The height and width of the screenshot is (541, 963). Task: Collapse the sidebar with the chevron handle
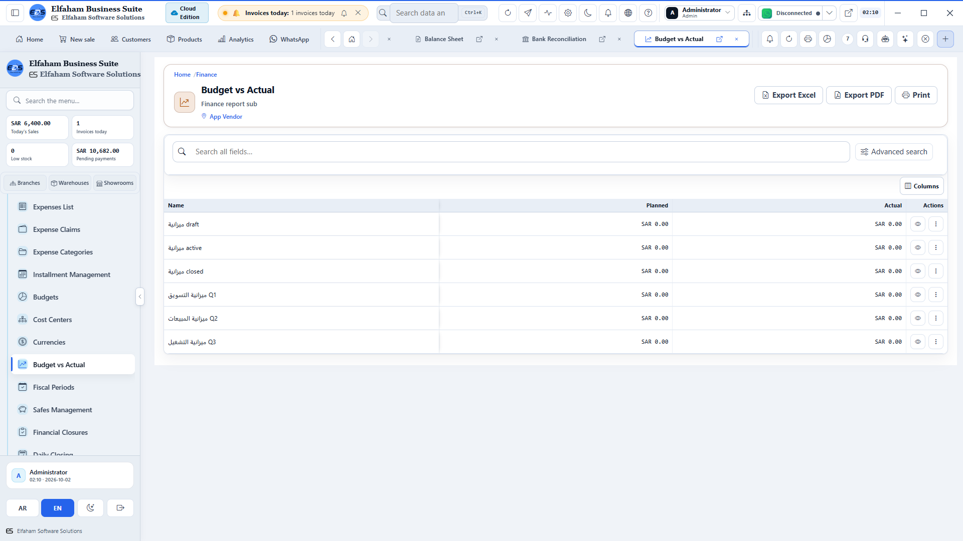[140, 297]
